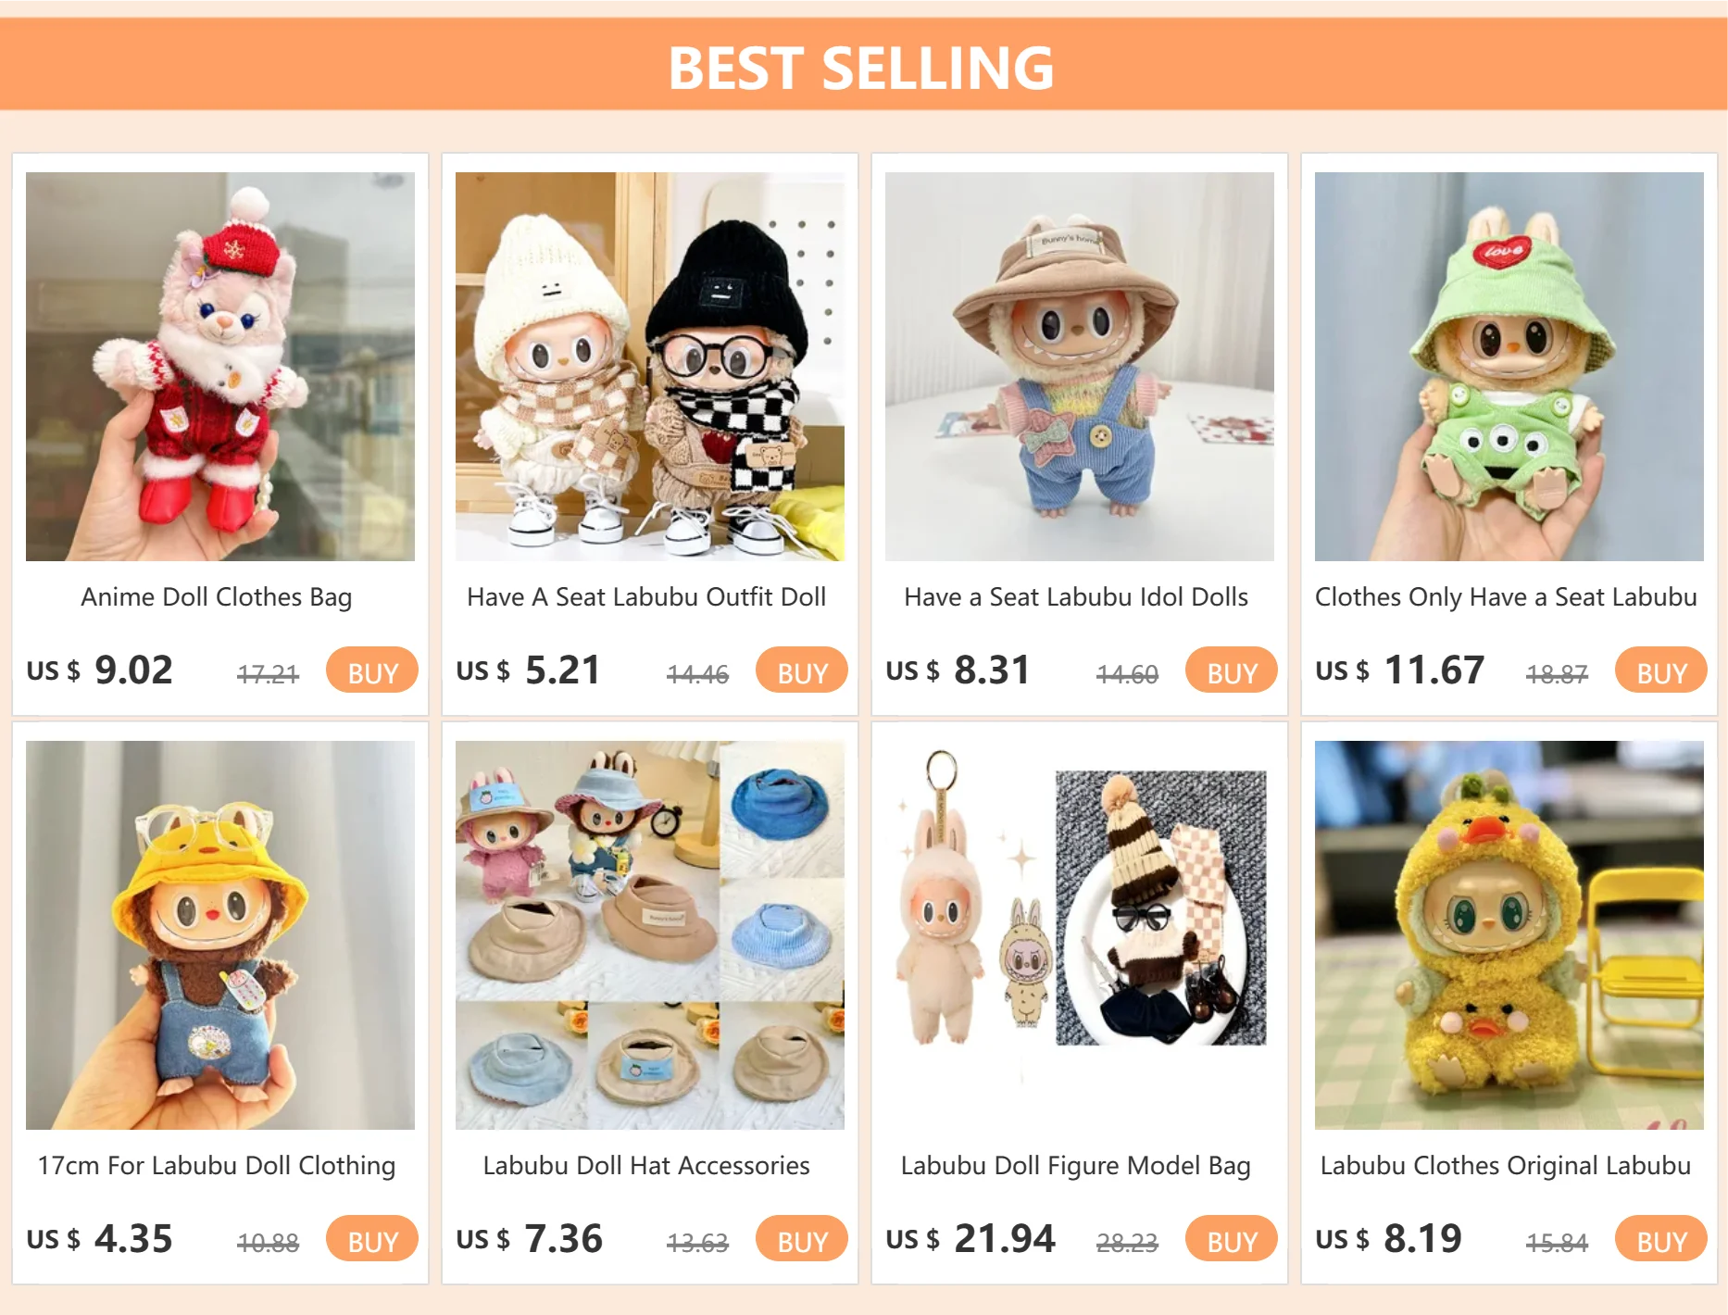
Task: View the two beanie-wearing dolls image
Action: pyautogui.click(x=650, y=367)
